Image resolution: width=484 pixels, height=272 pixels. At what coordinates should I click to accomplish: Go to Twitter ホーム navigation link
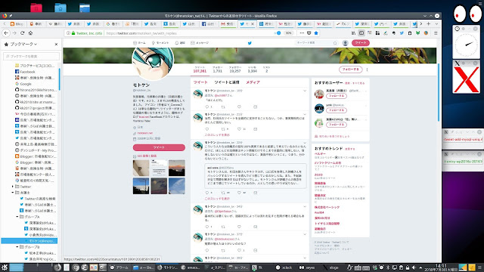point(139,43)
